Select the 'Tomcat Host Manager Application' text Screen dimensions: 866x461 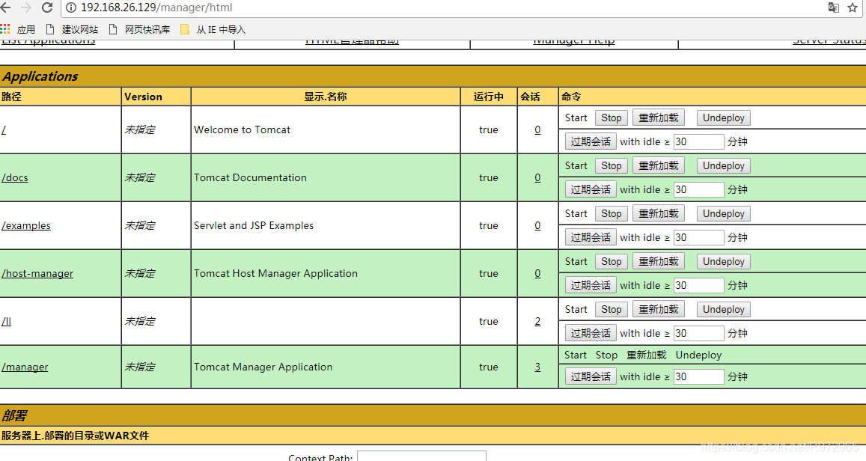point(275,274)
